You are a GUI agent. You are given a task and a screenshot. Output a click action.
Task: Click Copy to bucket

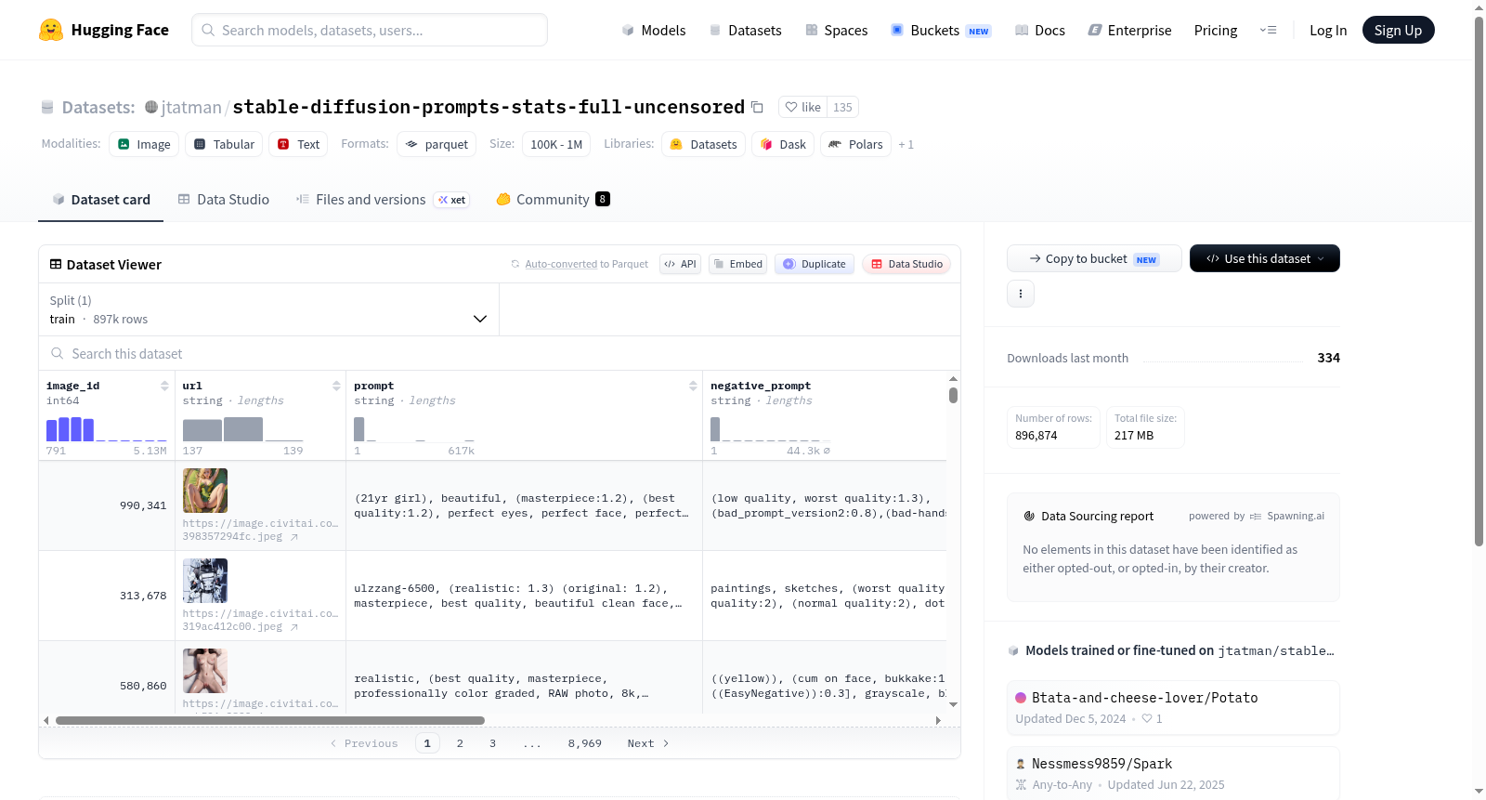pyautogui.click(x=1094, y=258)
